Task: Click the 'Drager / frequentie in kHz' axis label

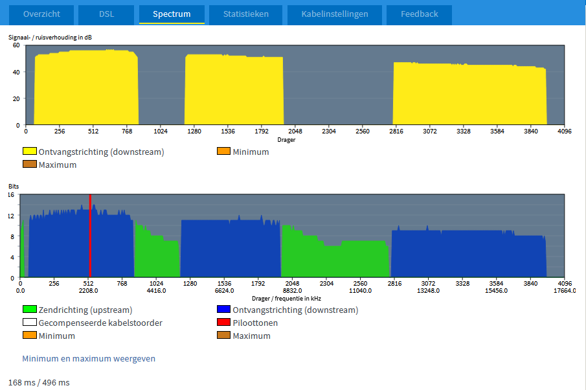Action: [x=286, y=299]
